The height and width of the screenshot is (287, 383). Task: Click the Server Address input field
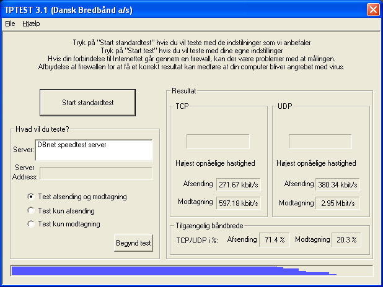pos(96,173)
